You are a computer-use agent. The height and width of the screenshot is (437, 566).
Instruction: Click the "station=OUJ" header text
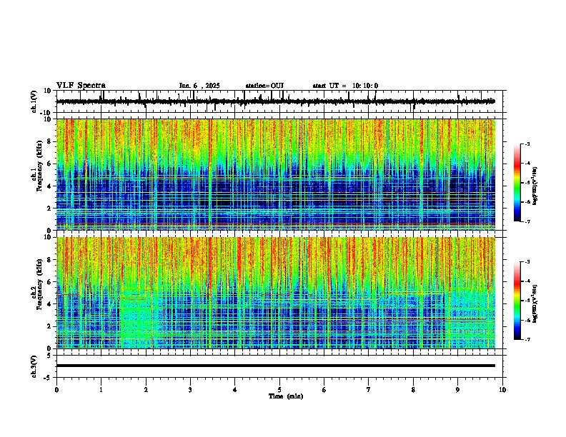click(x=264, y=86)
